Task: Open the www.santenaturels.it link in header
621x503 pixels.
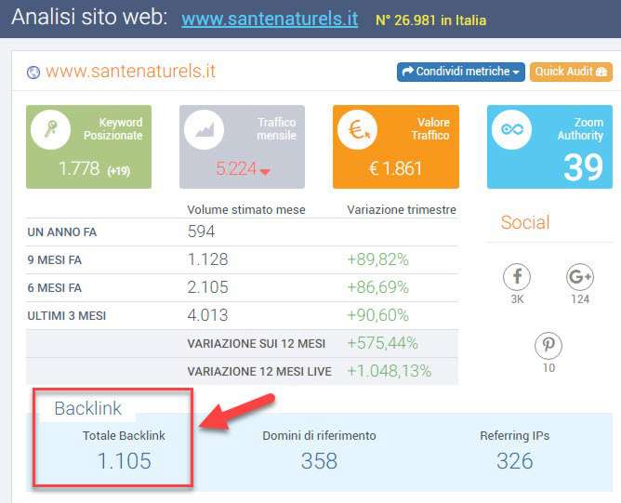Action: click(x=270, y=19)
